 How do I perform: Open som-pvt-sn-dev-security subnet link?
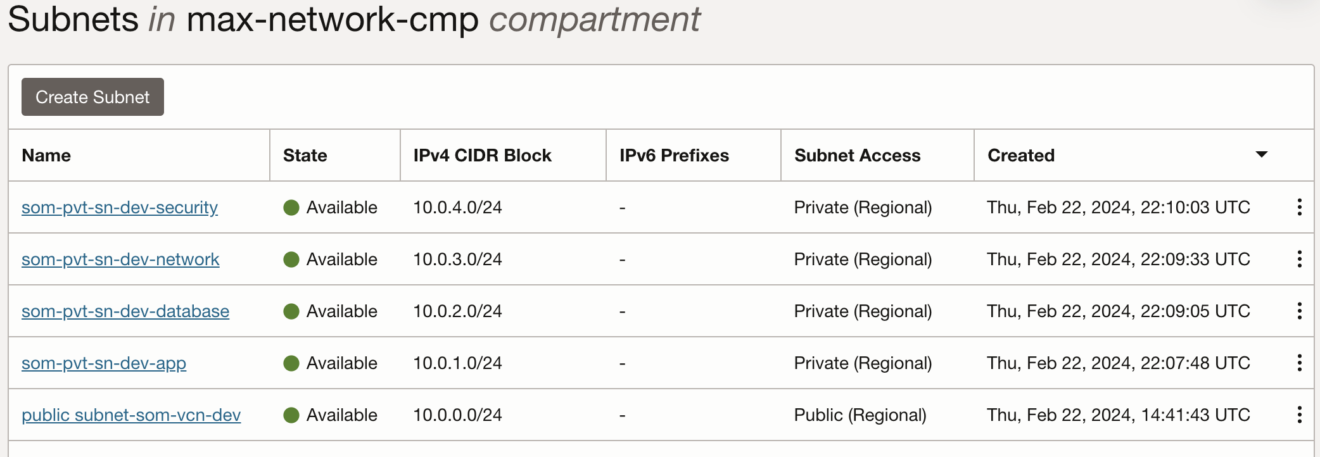click(120, 208)
